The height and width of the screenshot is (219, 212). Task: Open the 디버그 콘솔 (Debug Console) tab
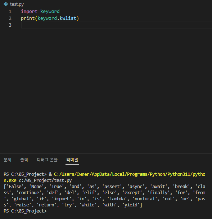click(47, 160)
